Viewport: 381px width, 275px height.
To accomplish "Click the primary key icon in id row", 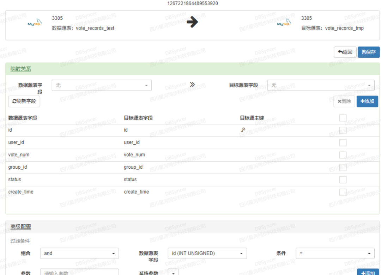I will pyautogui.click(x=243, y=130).
